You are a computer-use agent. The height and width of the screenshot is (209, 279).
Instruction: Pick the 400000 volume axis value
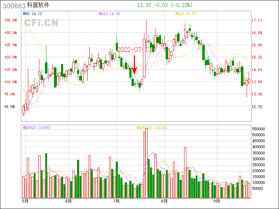pos(258,147)
